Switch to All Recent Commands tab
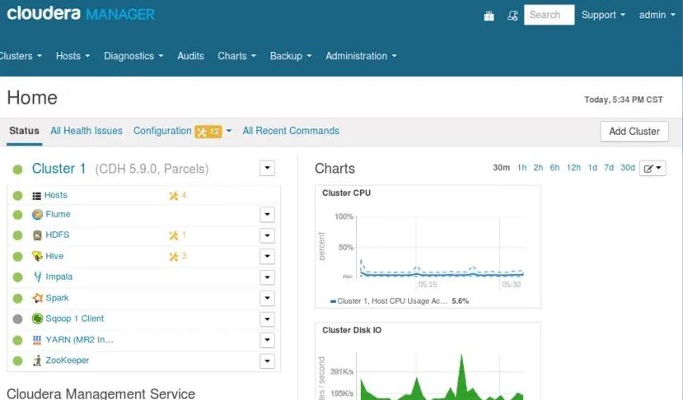 tap(291, 131)
